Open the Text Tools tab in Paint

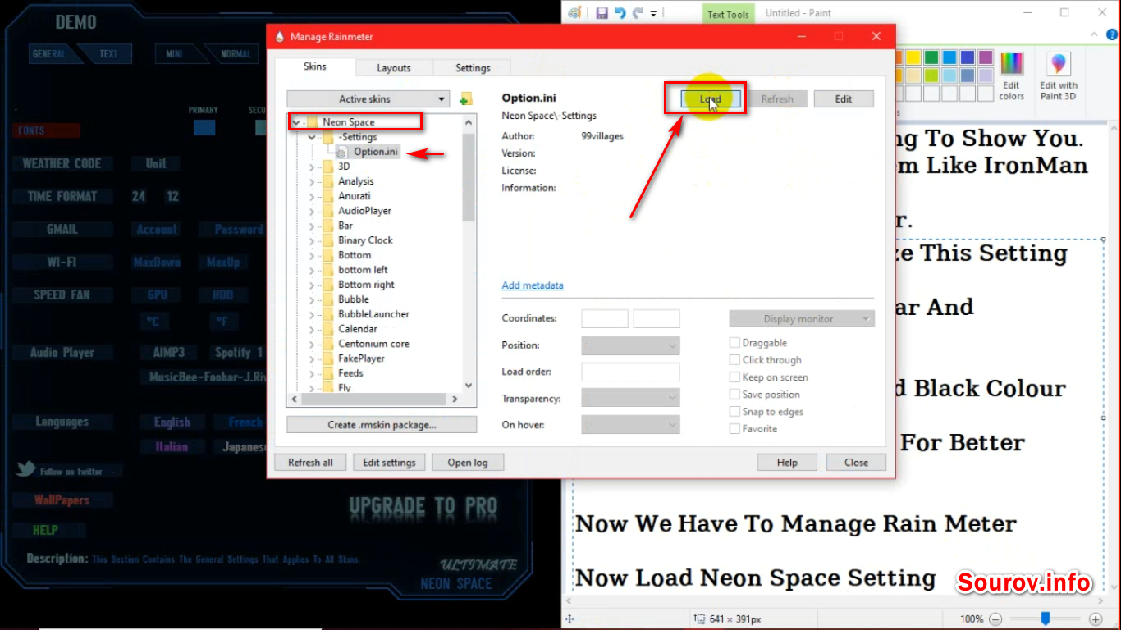[x=728, y=14]
